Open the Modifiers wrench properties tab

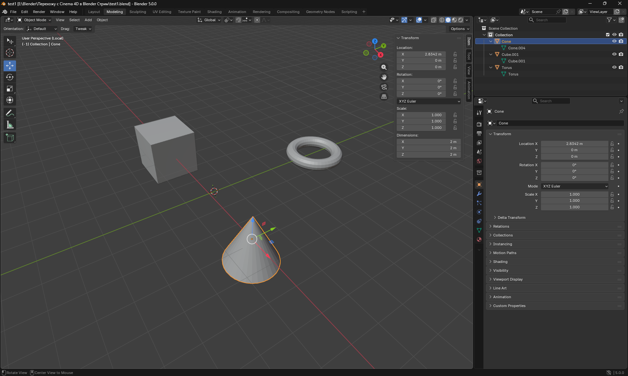479,194
